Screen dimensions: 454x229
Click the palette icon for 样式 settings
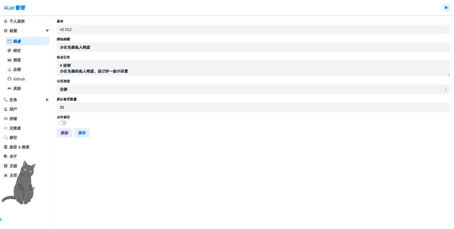click(x=9, y=50)
